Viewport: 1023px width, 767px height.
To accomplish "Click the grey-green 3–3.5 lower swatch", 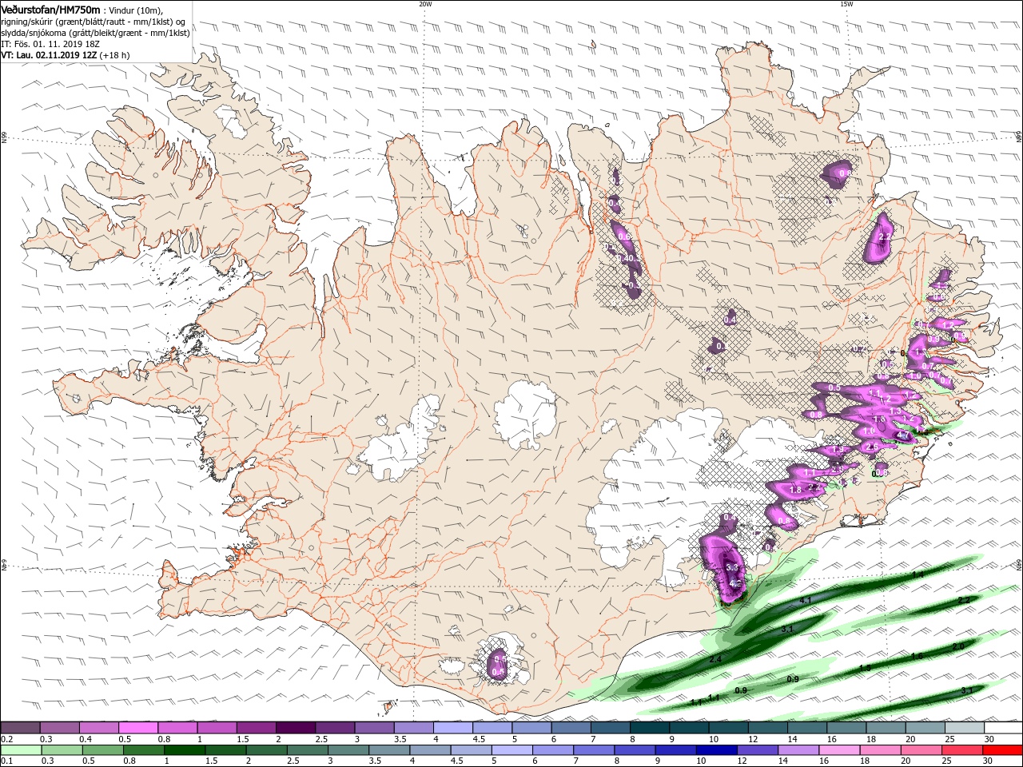I will [348, 750].
